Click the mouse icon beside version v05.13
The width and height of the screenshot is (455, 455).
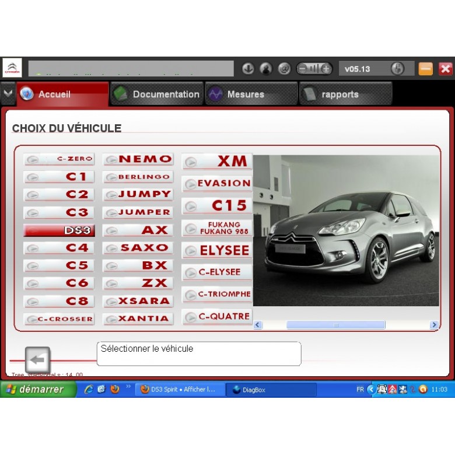(x=397, y=69)
